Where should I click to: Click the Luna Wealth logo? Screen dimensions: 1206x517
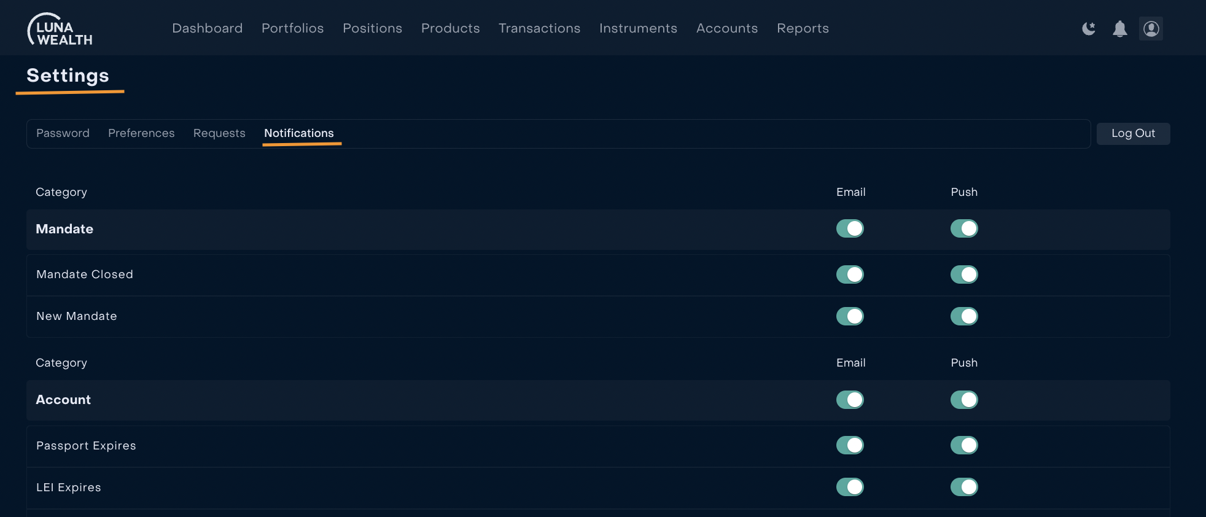(x=60, y=29)
